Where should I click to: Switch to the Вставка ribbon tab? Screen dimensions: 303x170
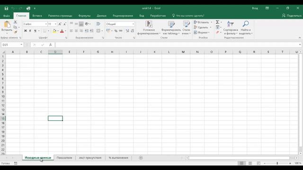point(37,16)
